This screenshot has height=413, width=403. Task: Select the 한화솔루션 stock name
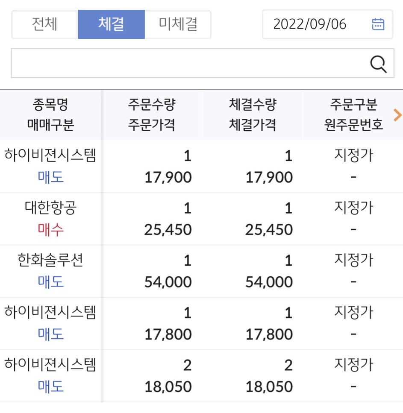[50, 260]
